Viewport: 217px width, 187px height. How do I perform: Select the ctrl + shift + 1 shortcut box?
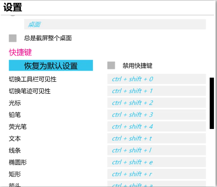[x=156, y=91]
